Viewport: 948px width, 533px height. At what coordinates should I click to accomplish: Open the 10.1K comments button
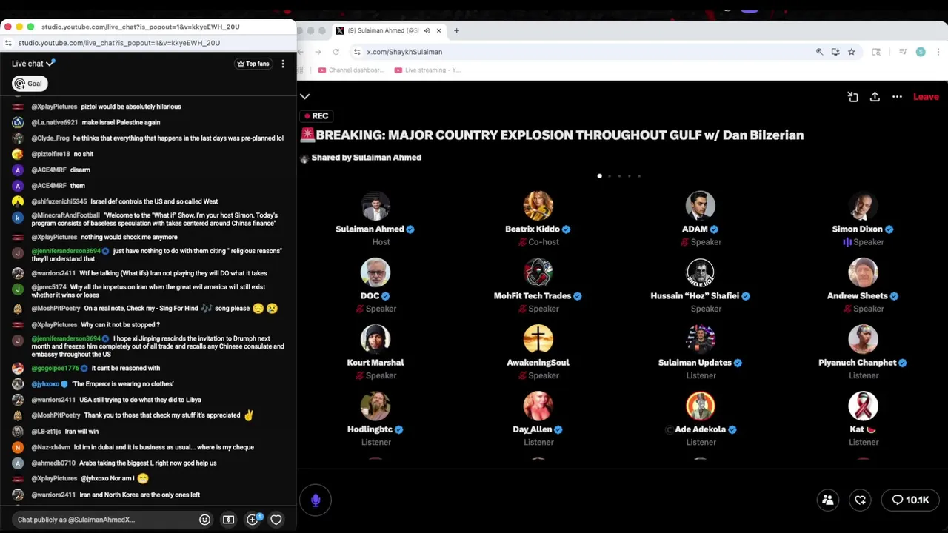(x=910, y=500)
